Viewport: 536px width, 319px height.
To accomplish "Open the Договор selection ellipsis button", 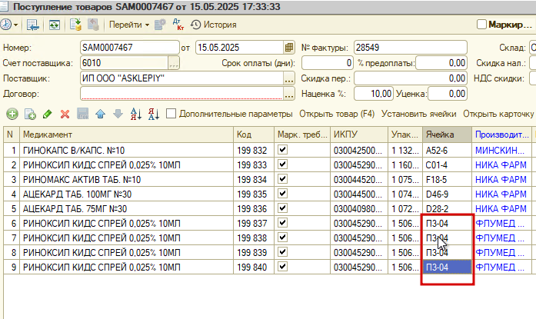I will [289, 94].
